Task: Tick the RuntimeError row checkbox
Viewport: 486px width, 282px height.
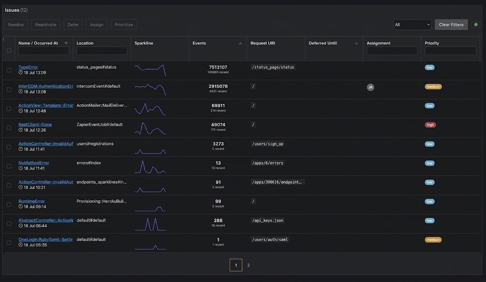Action: pyautogui.click(x=9, y=205)
